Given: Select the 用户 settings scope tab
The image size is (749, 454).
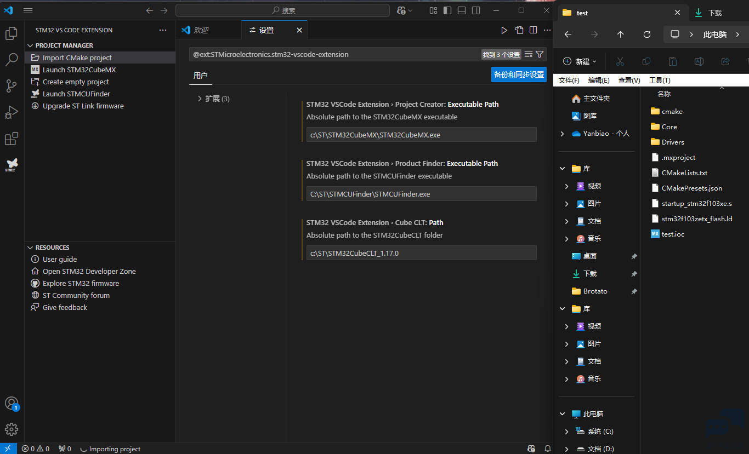Looking at the screenshot, I should [201, 76].
